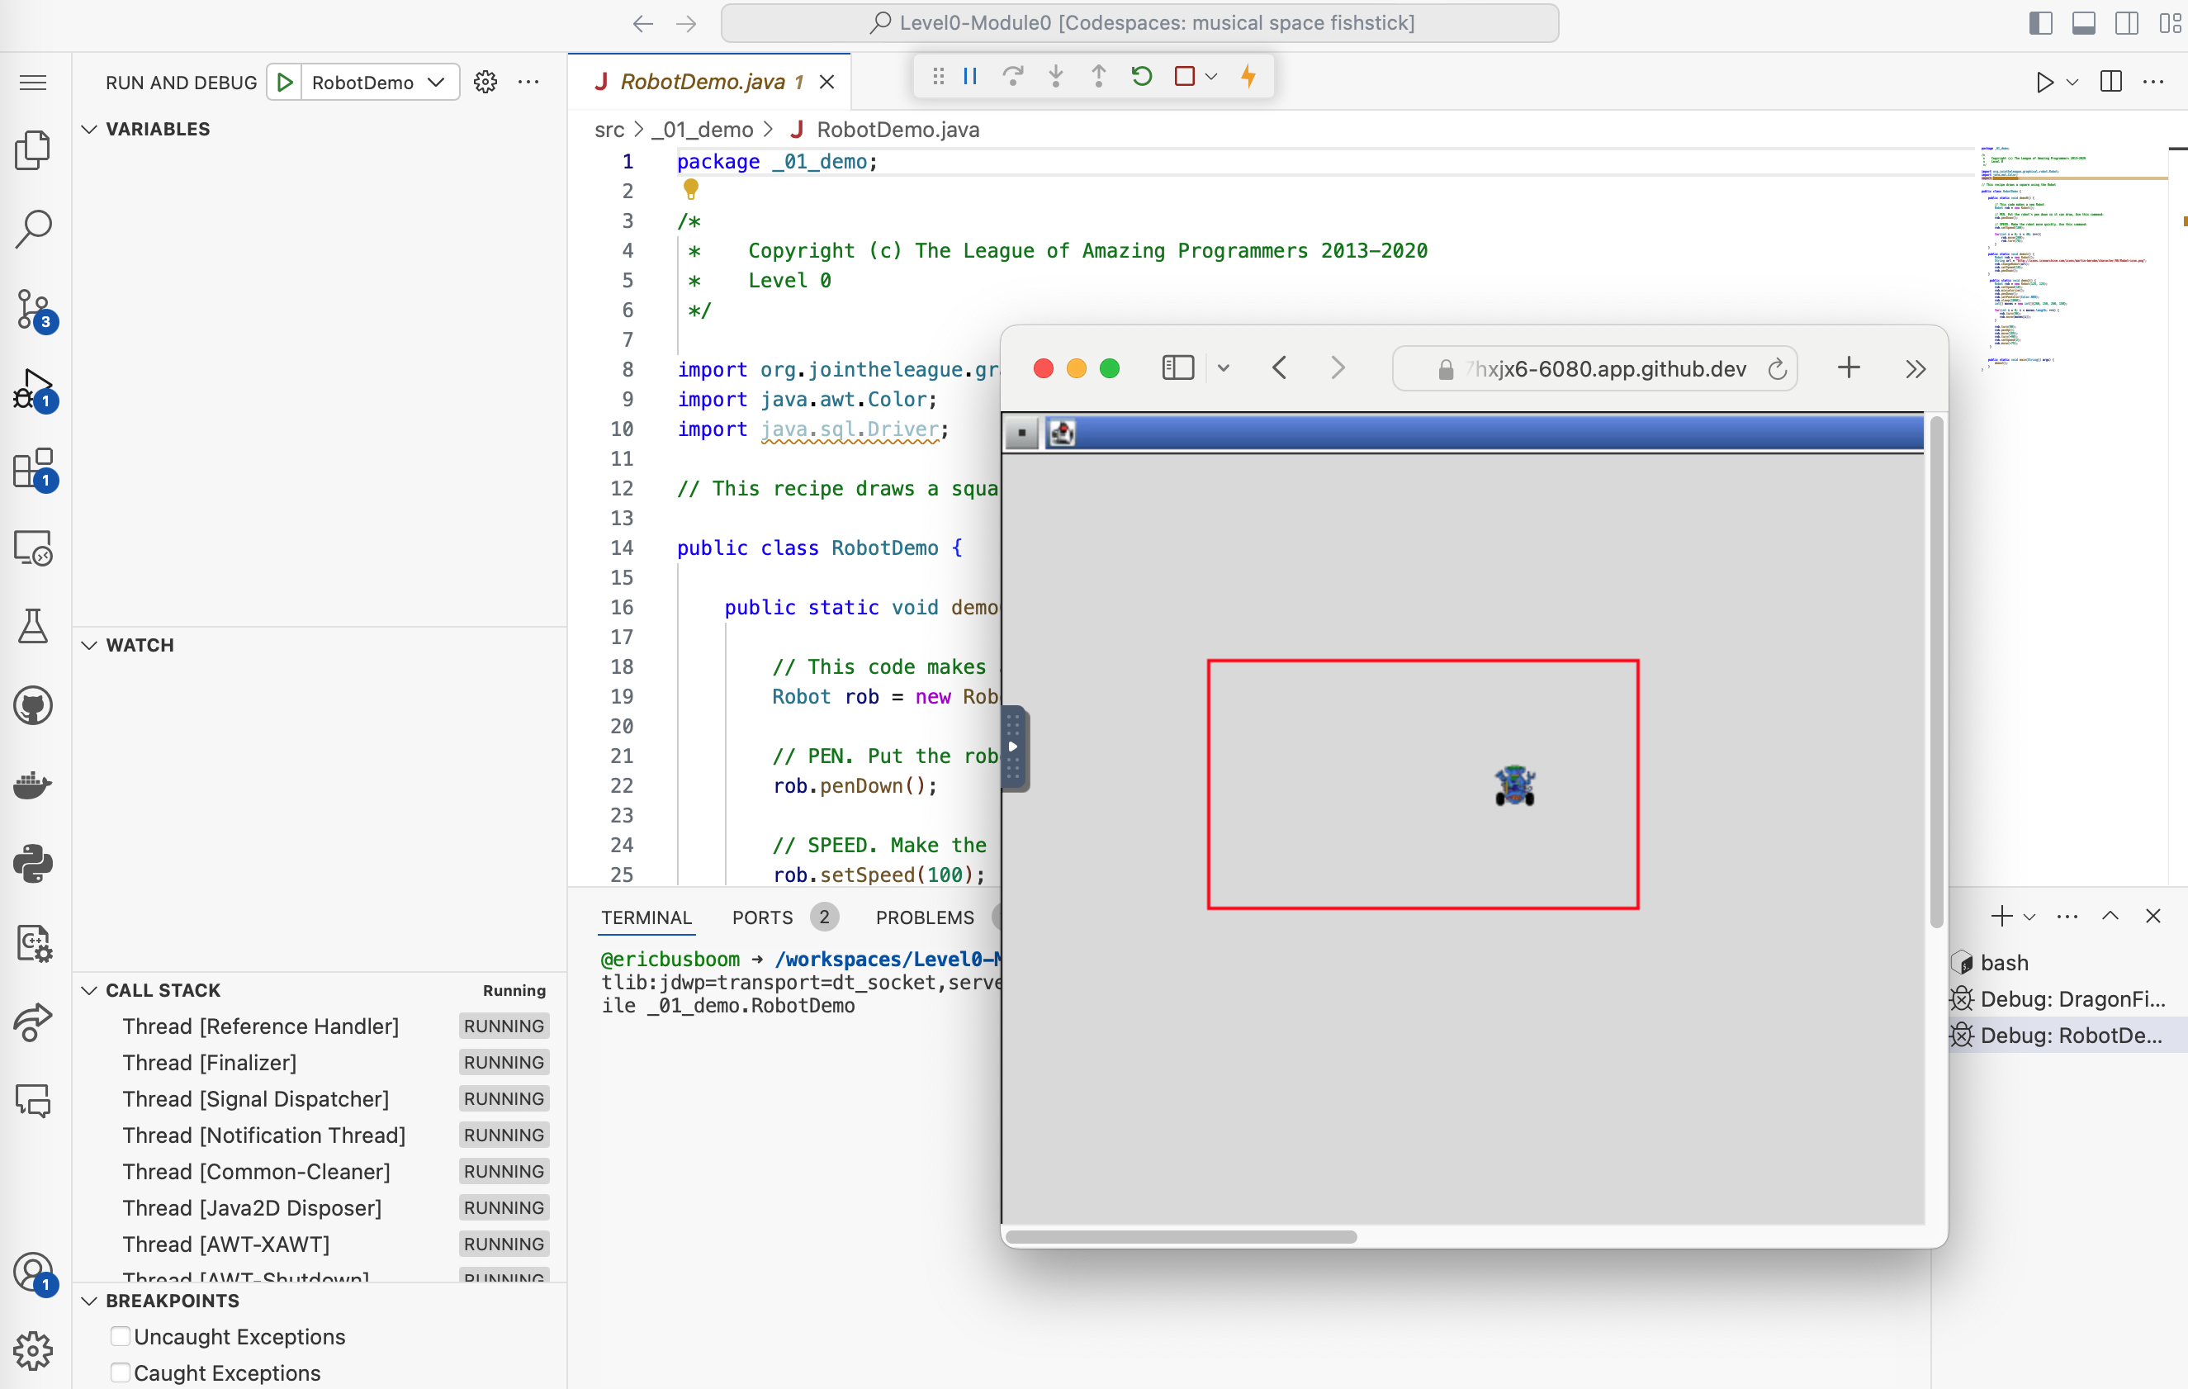Open Remote Explorer in activity bar
Screen dimensions: 2188x1389
(x=34, y=548)
